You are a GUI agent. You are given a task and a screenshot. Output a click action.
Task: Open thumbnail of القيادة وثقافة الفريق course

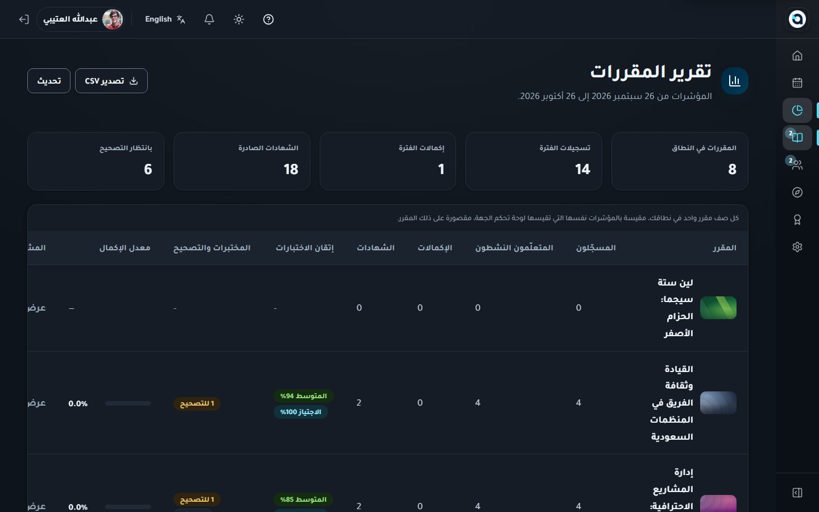click(x=718, y=403)
